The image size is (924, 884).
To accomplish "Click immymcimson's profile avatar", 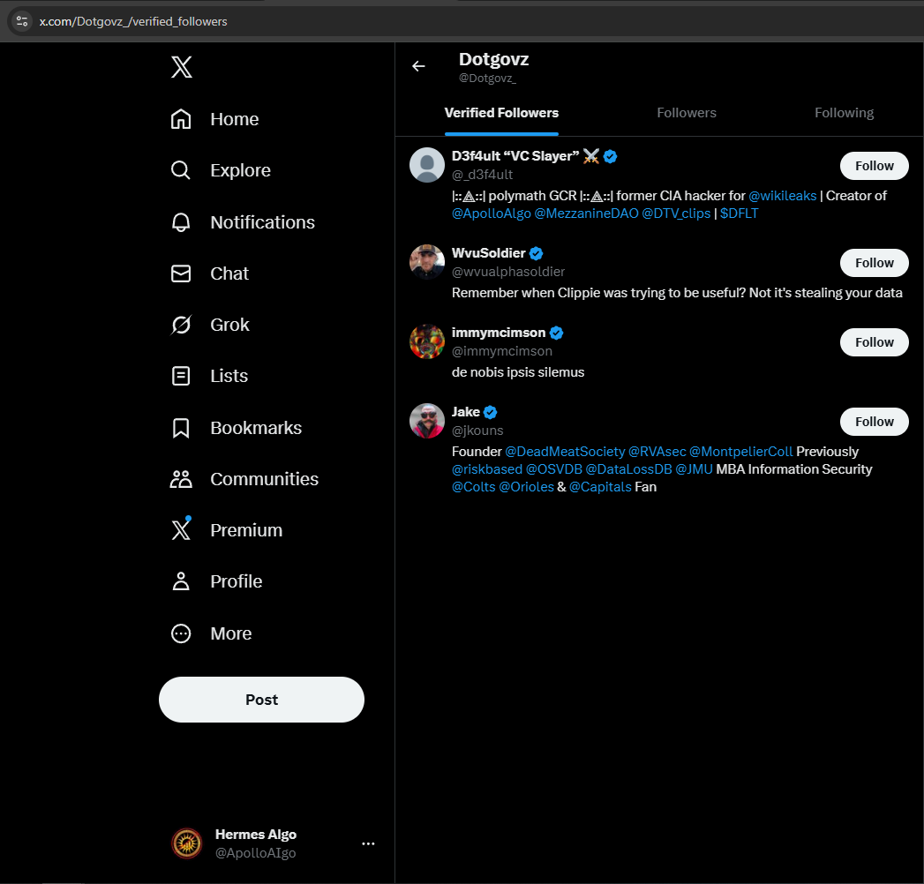I will [426, 341].
